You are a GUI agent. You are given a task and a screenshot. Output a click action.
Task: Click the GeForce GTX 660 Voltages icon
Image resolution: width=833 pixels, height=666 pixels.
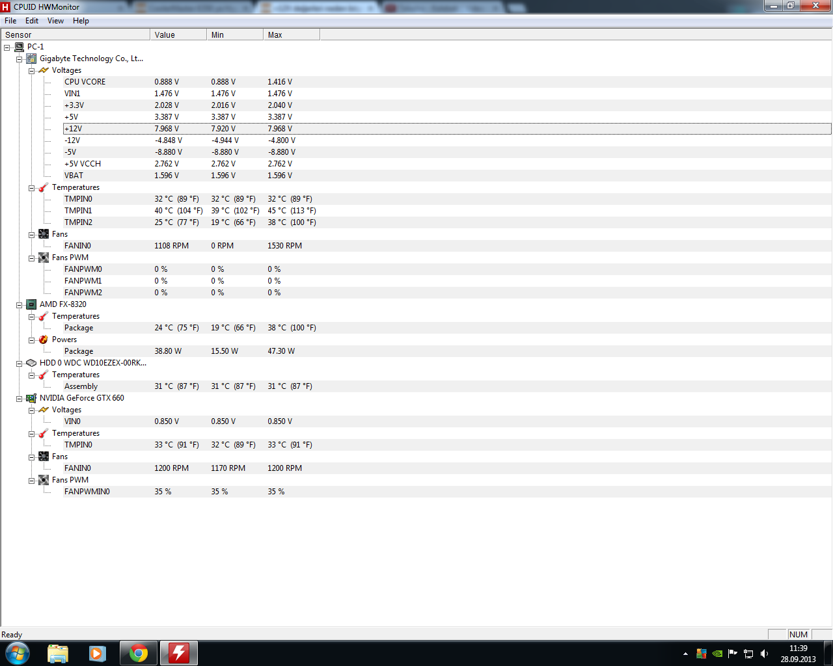click(44, 410)
